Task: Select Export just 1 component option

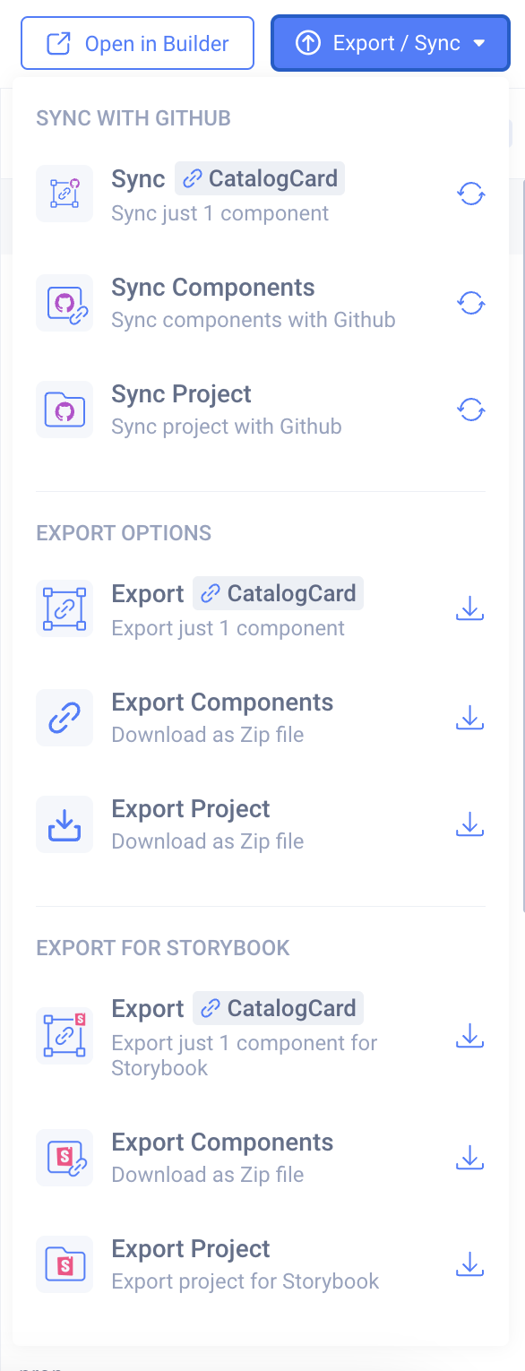Action: (260, 609)
